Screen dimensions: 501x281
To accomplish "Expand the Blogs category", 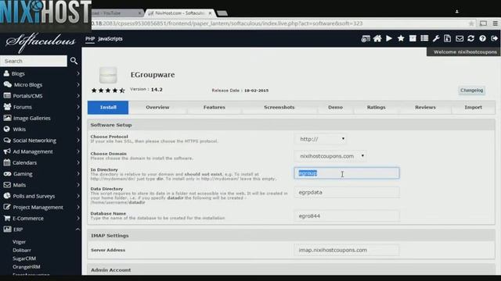I will (x=41, y=73).
